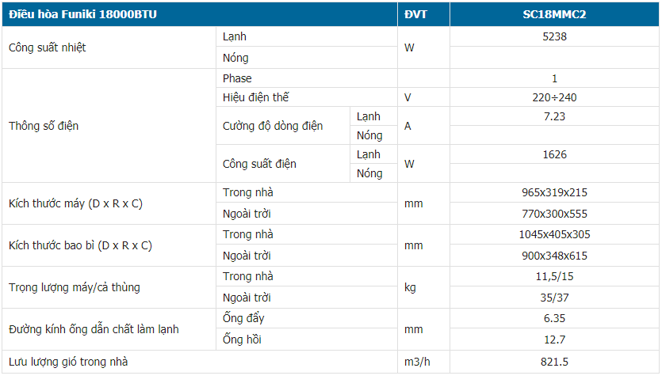Click the Cường độ dòng điện label
The height and width of the screenshot is (387, 662).
(273, 126)
